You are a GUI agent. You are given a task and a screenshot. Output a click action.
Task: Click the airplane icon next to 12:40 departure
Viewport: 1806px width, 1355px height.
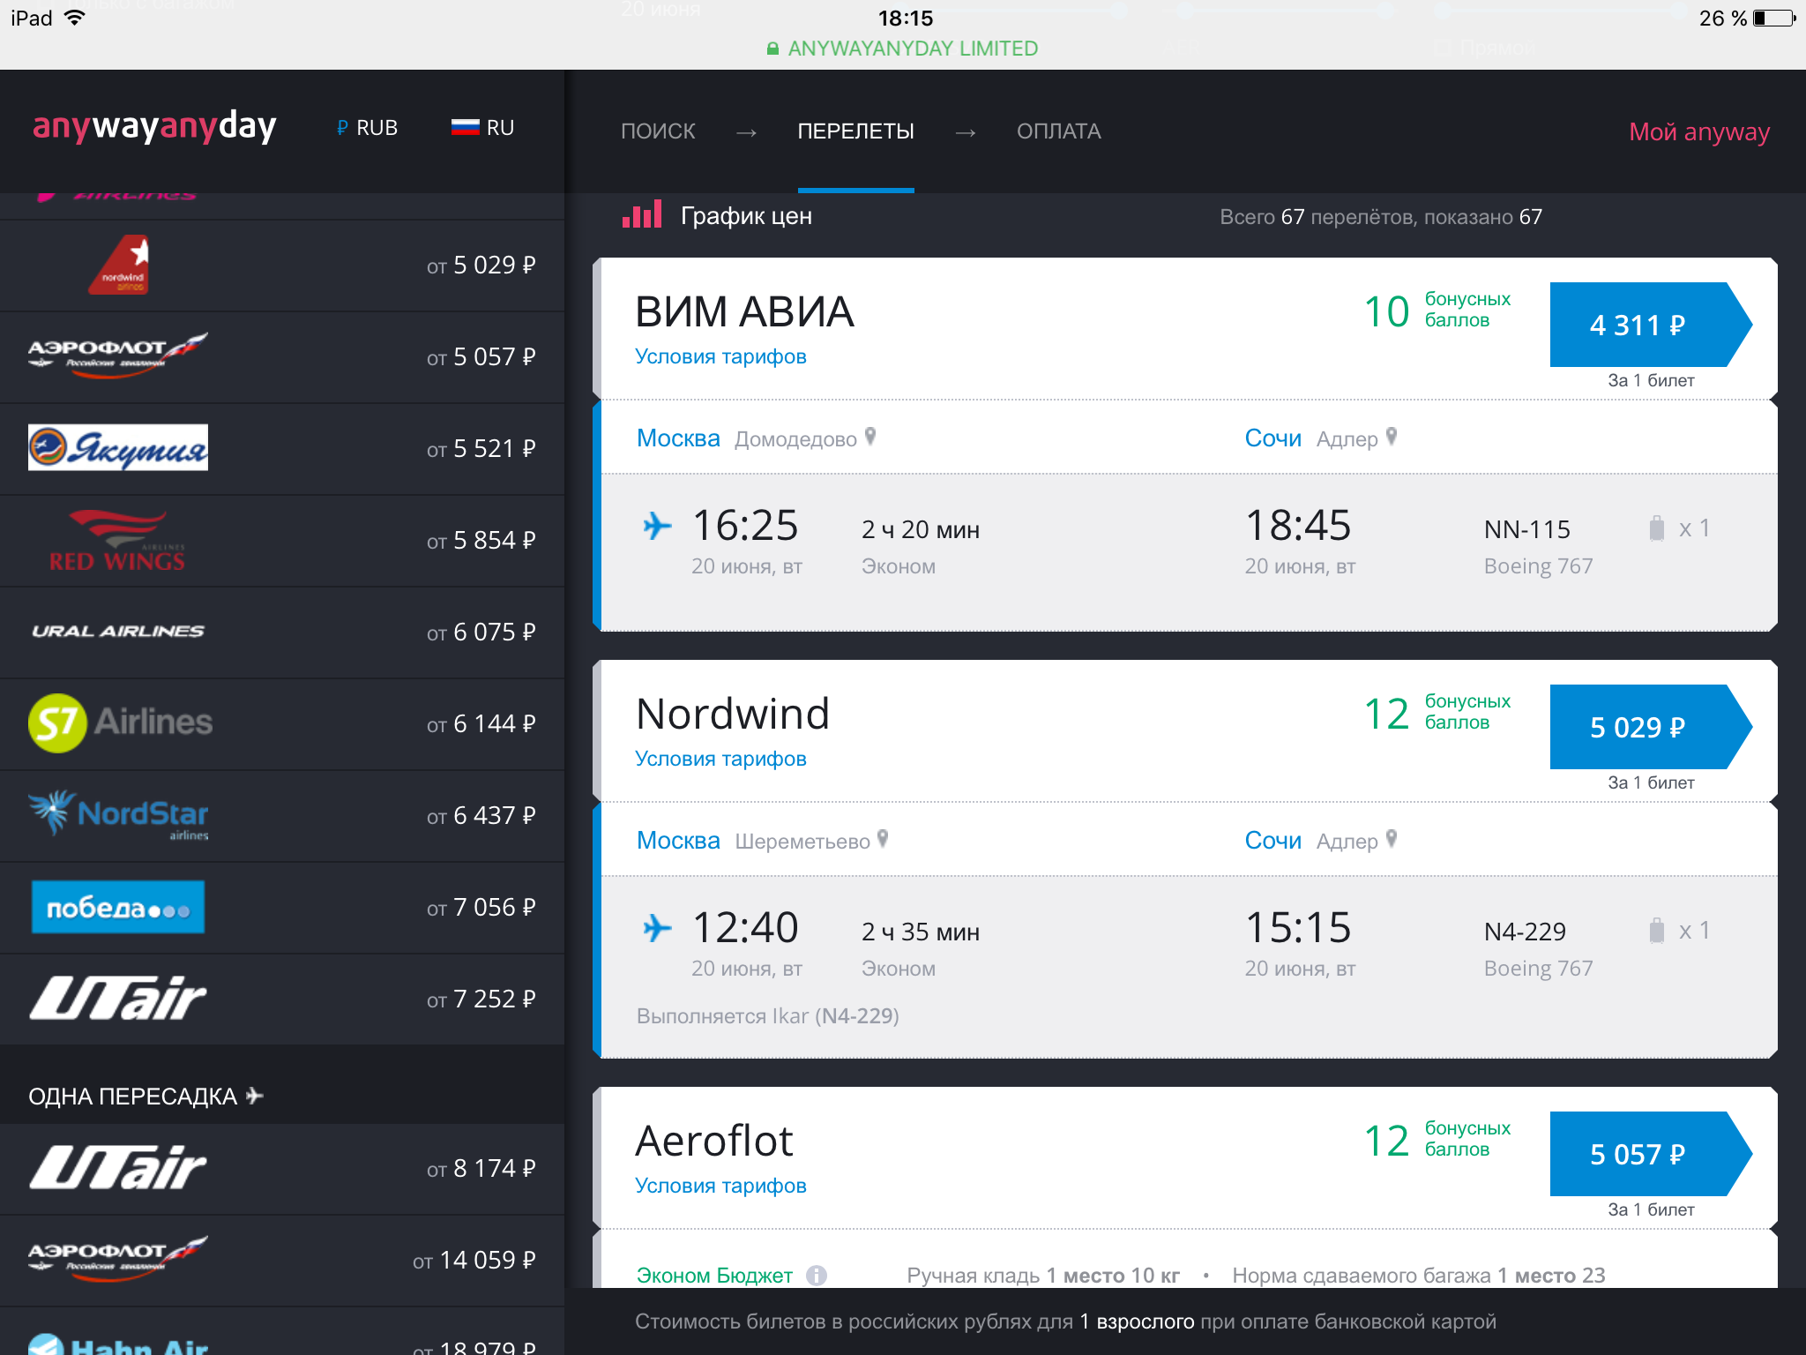tap(657, 928)
